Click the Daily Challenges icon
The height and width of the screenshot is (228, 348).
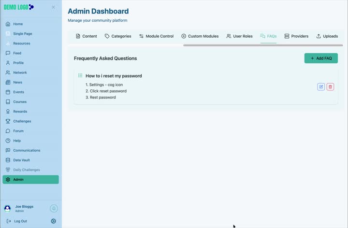8,170
